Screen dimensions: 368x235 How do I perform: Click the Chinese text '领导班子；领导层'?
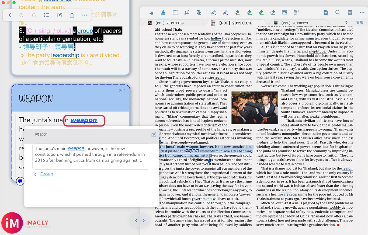click(48, 47)
